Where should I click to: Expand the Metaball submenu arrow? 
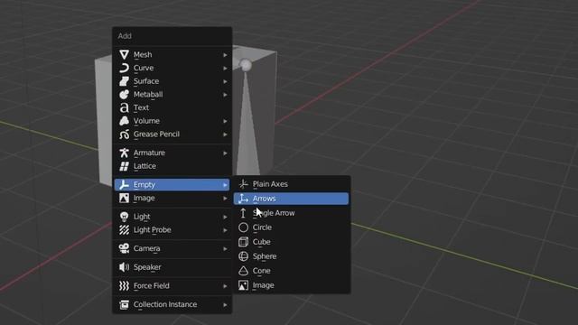[225, 95]
